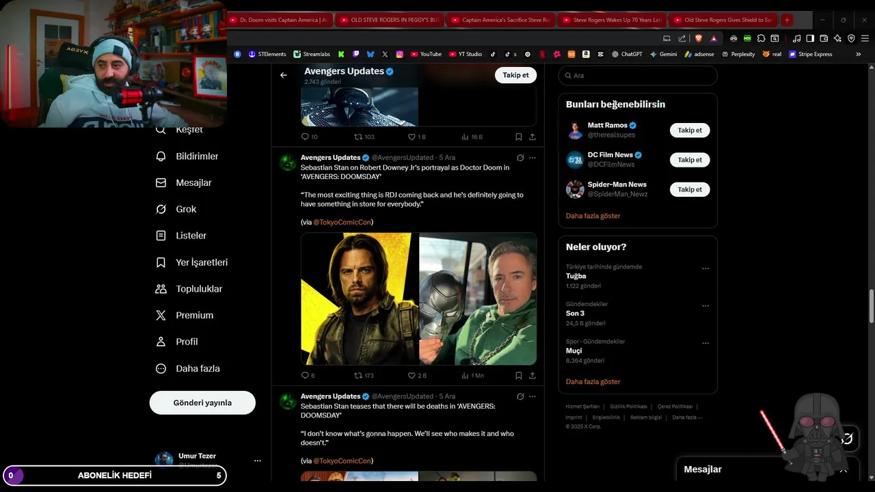Switch to Steve Rogers Wakes Up 70 Years tab
Screen dimensions: 875x492
click(612, 20)
